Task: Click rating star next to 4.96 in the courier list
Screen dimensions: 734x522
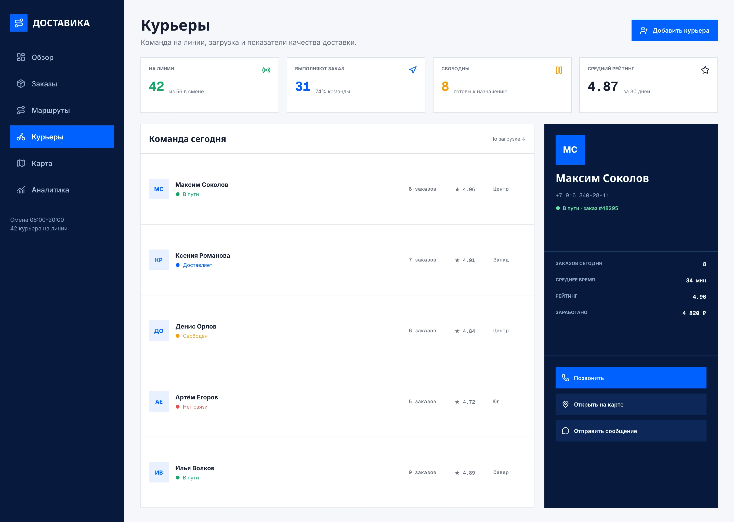Action: [457, 189]
